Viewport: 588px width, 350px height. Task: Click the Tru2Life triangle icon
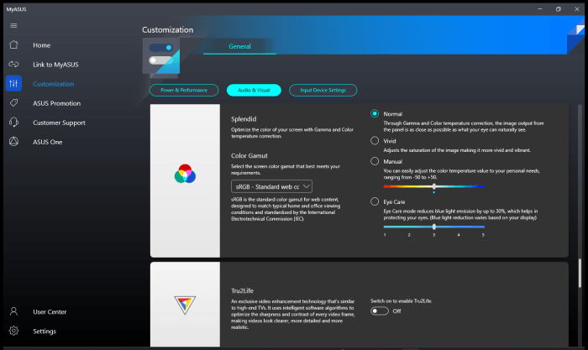point(185,305)
